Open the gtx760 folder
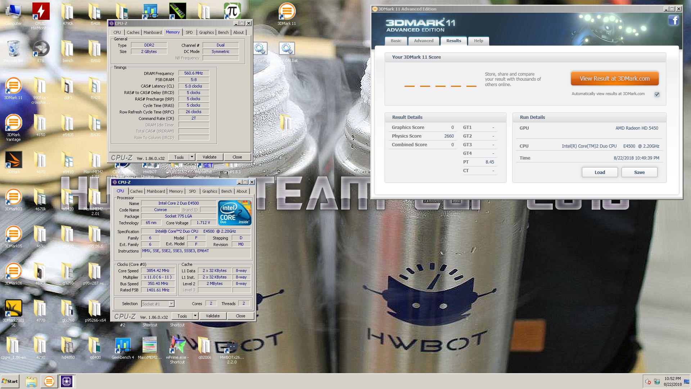 pyautogui.click(x=68, y=311)
